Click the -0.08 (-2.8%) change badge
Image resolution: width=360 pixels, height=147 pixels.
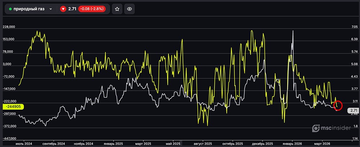tap(91, 9)
